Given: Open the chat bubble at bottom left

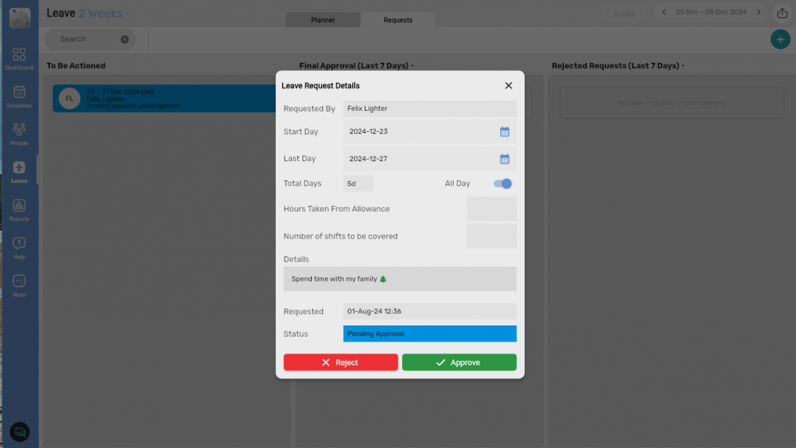Looking at the screenshot, I should [x=19, y=431].
